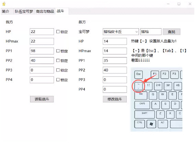
Task: Focus enemy HPmax field showing 14
Action: click(115, 51)
